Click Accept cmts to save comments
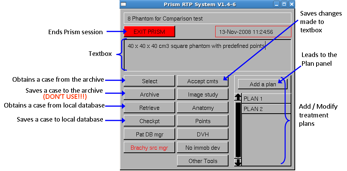This screenshot has height=171, width=347. pos(203,81)
